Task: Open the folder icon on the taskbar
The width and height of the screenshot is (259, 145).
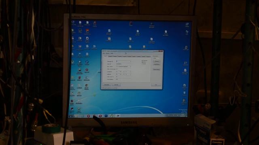Action: (76, 116)
